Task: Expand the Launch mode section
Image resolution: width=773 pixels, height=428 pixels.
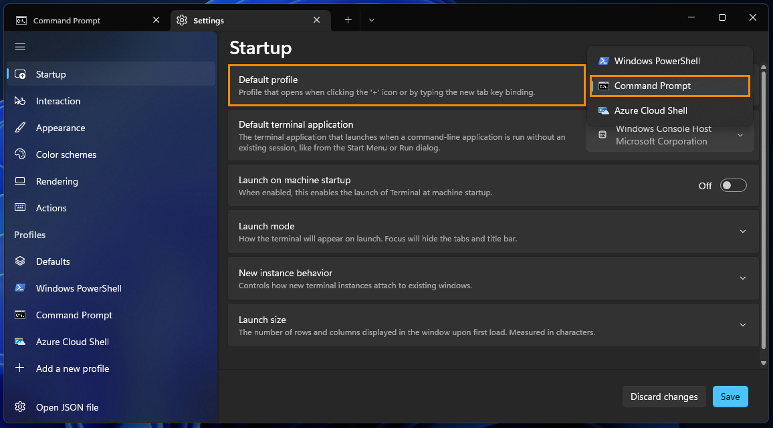Action: click(742, 231)
